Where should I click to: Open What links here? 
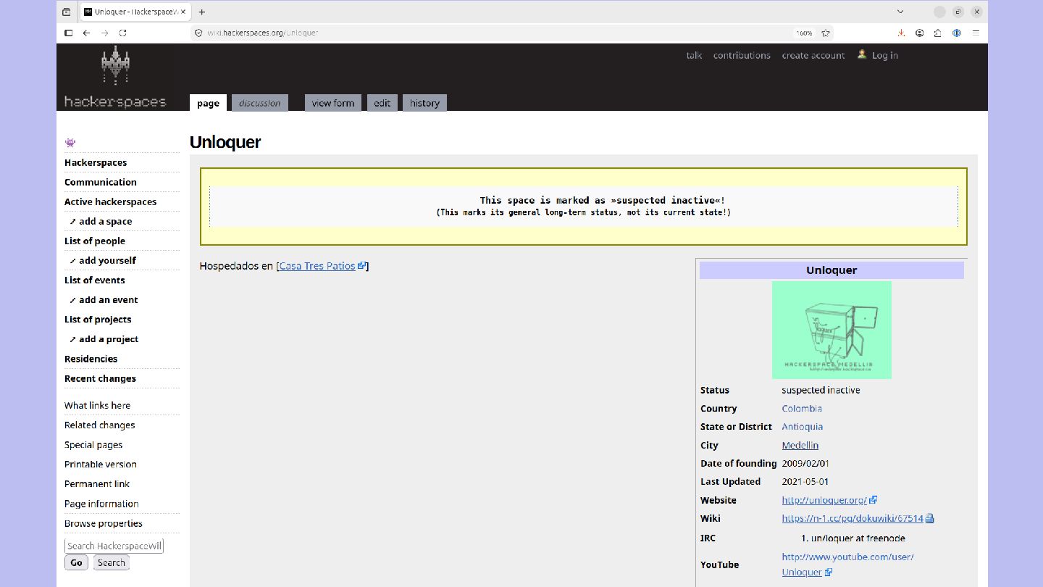(x=98, y=406)
